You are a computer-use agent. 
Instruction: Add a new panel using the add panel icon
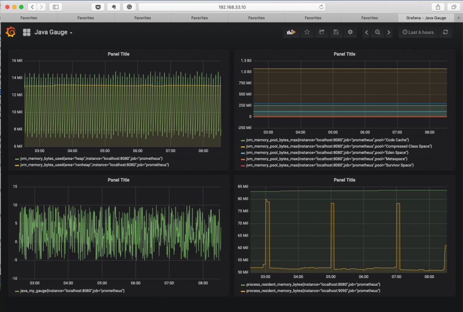[x=291, y=32]
